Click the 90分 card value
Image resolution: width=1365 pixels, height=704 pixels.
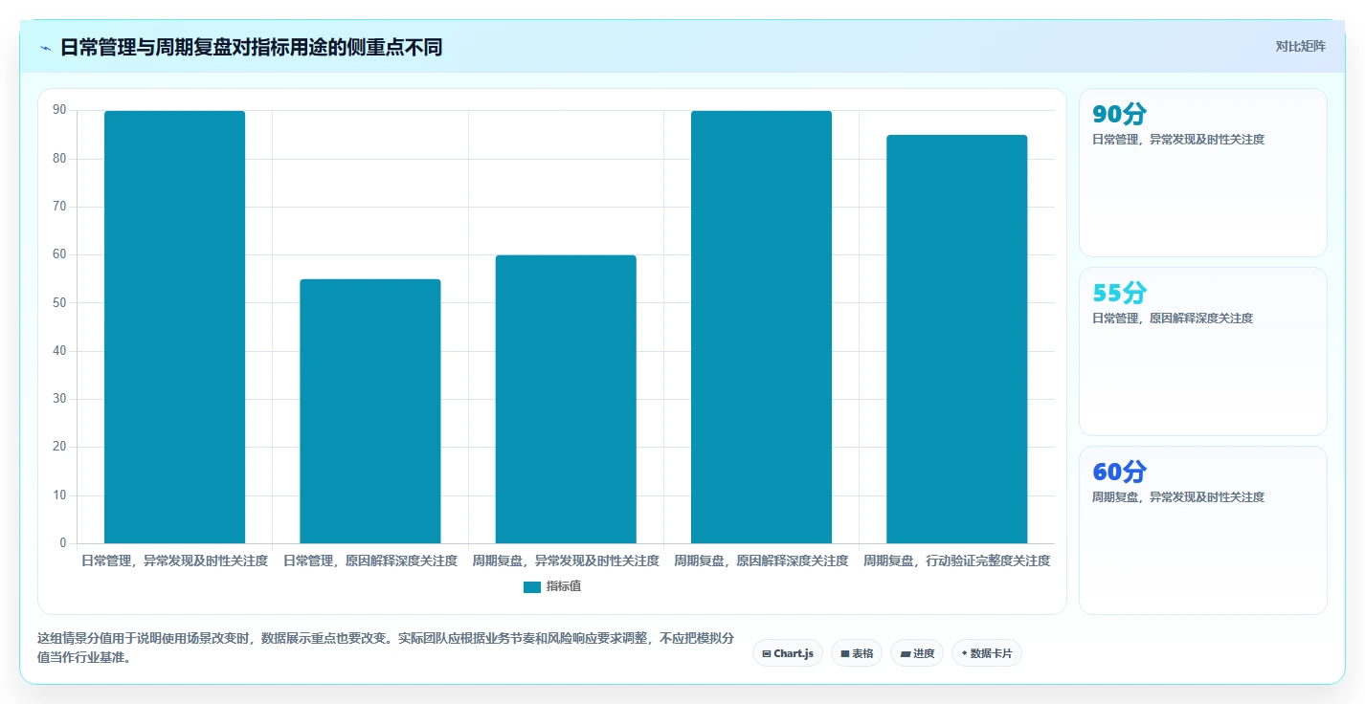1119,115
